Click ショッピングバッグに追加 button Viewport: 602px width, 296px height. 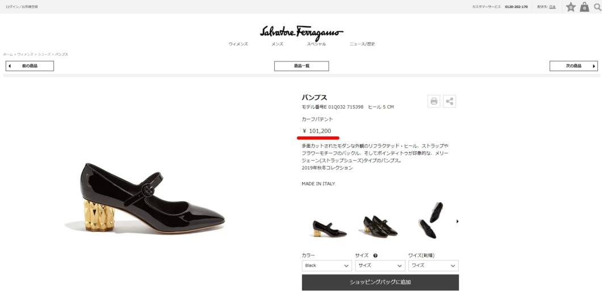[381, 282]
